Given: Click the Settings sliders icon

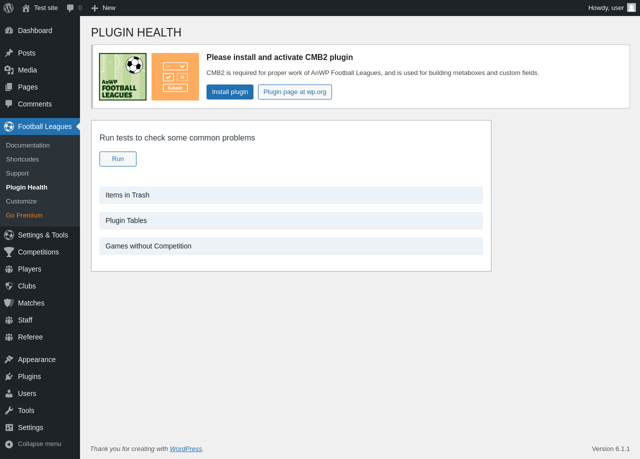Looking at the screenshot, I should point(9,427).
